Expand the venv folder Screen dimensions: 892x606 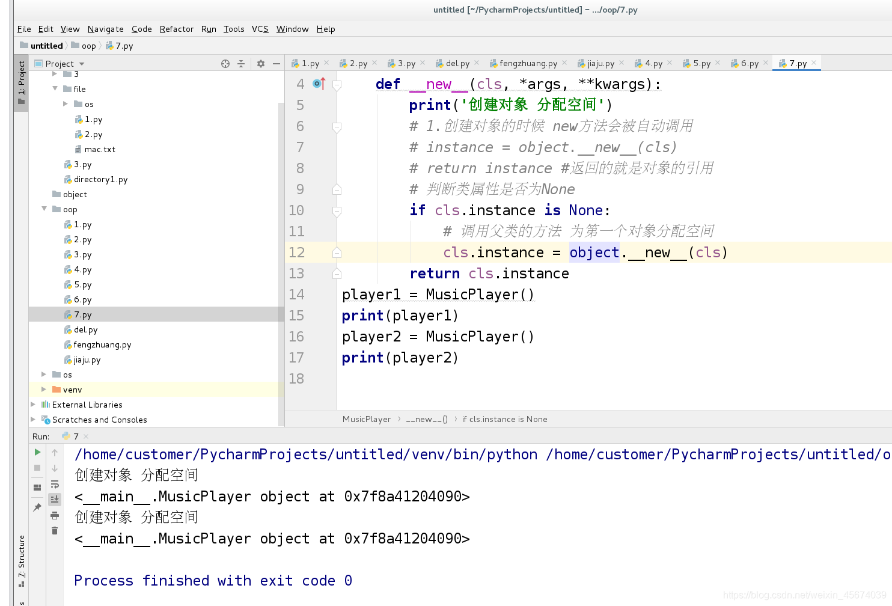[44, 390]
